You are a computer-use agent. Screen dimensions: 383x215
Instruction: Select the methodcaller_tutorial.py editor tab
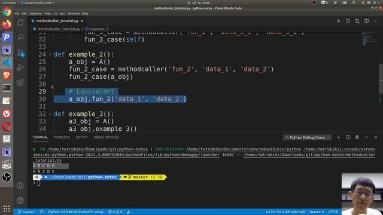click(57, 21)
